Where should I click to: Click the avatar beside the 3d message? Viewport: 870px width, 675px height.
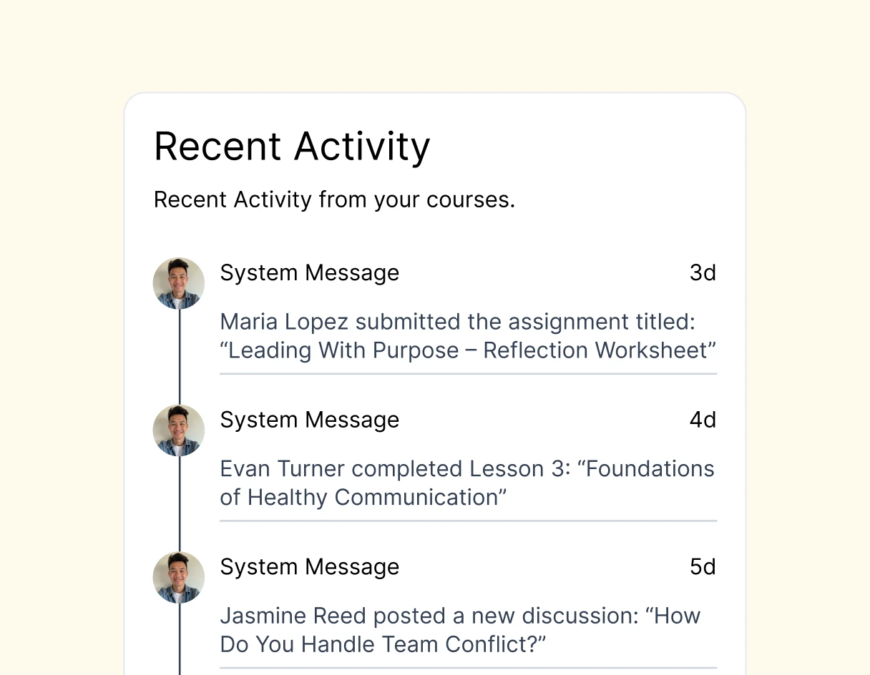[x=178, y=283]
